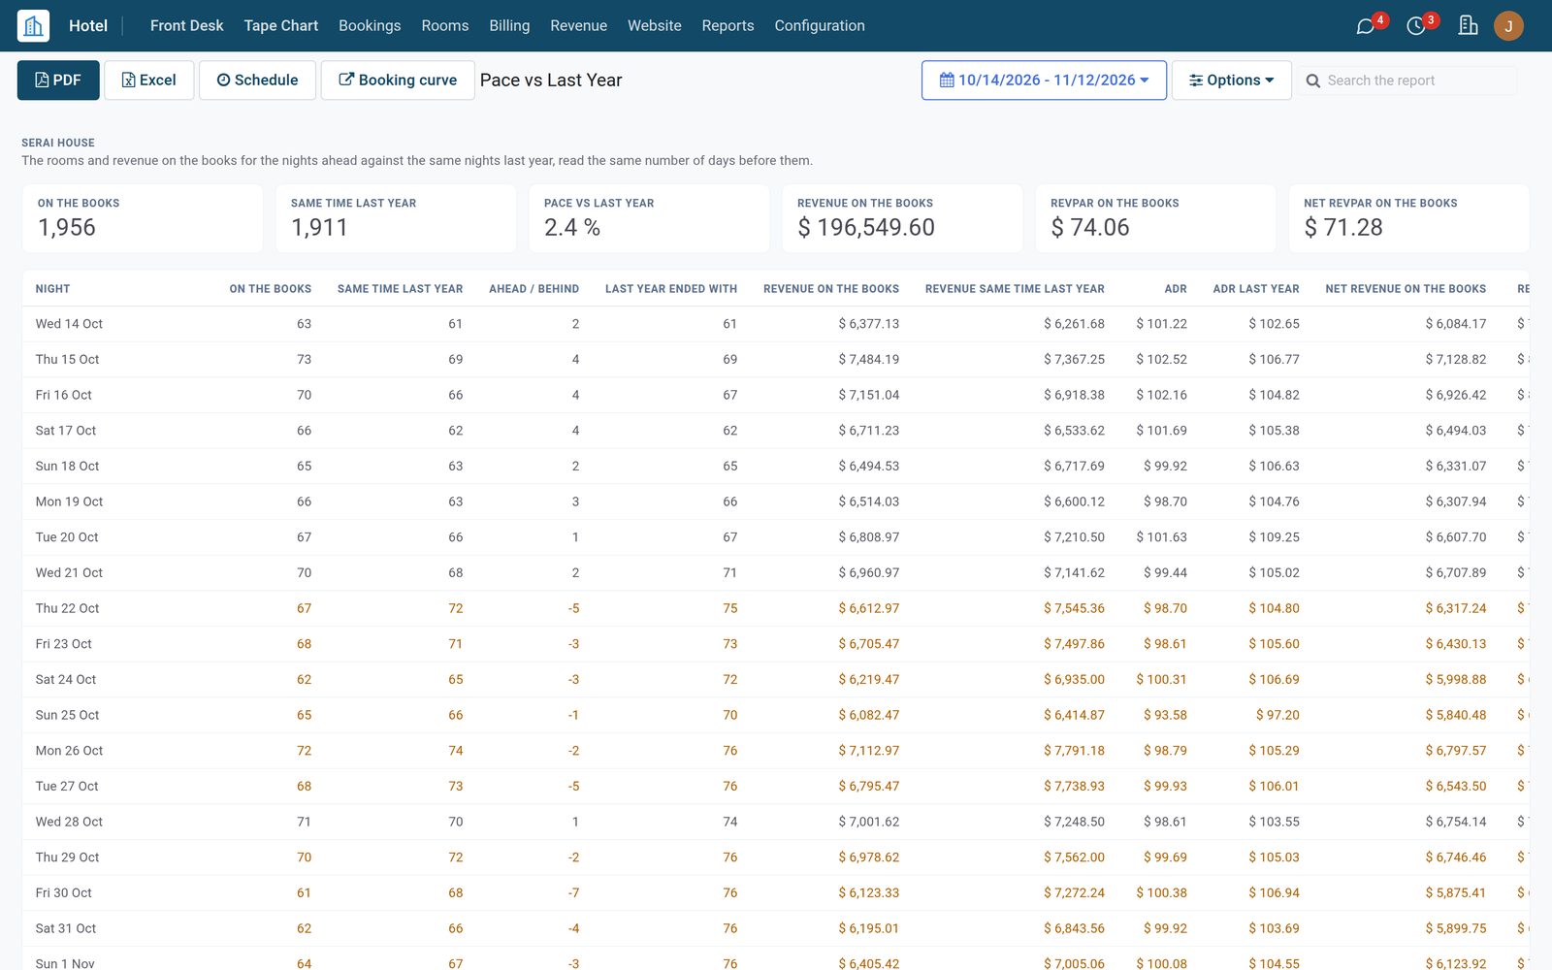1552x970 pixels.
Task: Select the Wed 14 Oct row
Action: (x=776, y=324)
